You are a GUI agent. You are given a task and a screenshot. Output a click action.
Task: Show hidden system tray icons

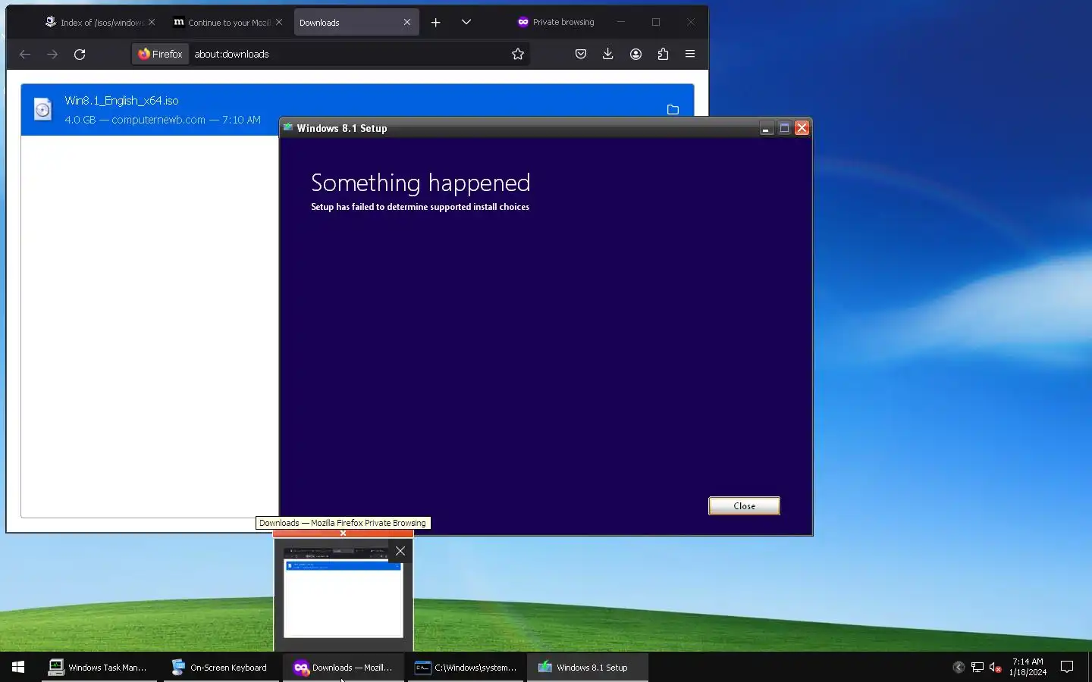pyautogui.click(x=959, y=667)
